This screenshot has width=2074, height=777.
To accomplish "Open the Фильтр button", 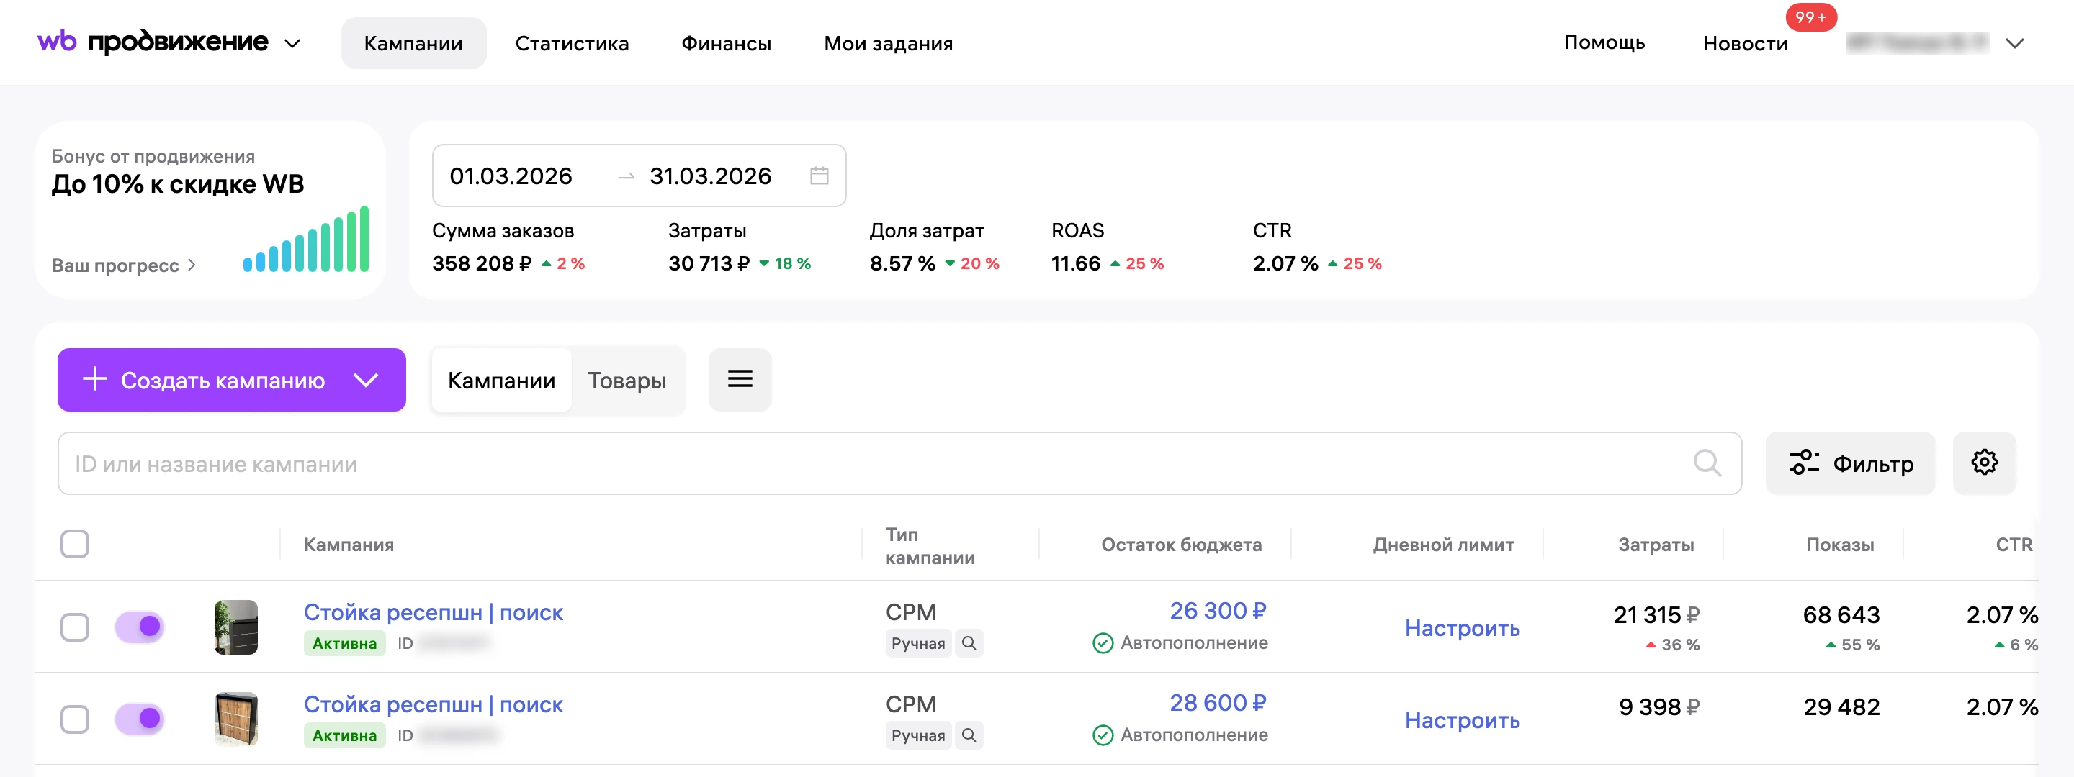I will pyautogui.click(x=1850, y=463).
